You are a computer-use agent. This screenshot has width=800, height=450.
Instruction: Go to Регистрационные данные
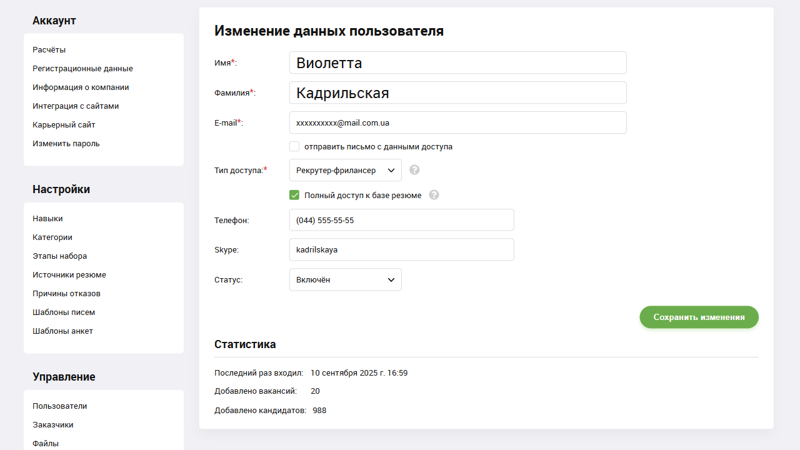(x=82, y=68)
